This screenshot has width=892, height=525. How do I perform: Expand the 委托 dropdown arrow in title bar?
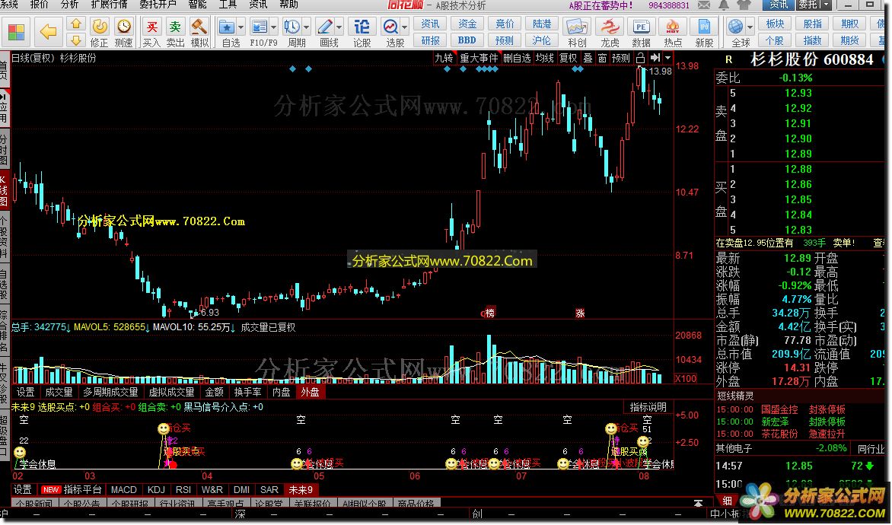click(826, 5)
